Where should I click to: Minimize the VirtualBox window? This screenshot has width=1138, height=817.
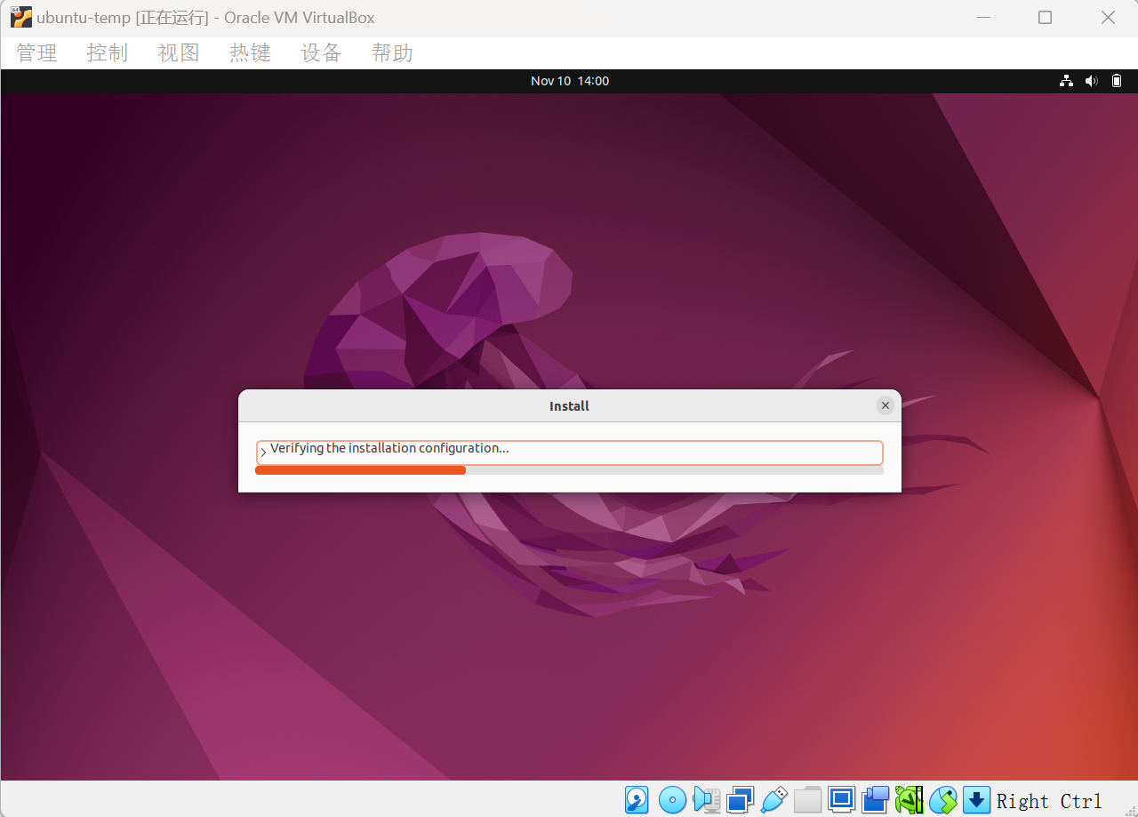pos(983,18)
